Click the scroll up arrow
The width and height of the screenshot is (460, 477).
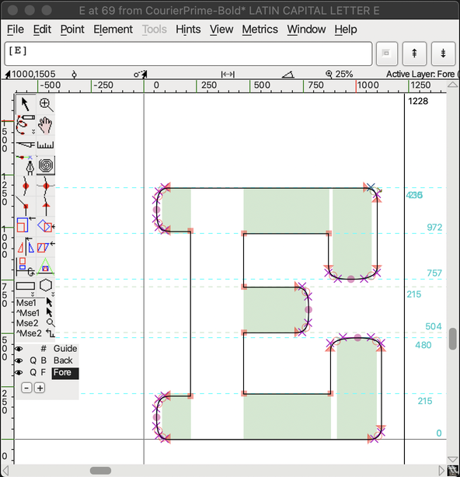[x=453, y=85]
